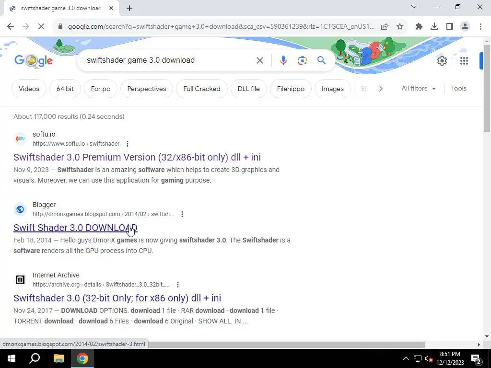This screenshot has height=368, width=491.
Task: Open Google quick settings gear
Action: pyautogui.click(x=442, y=61)
